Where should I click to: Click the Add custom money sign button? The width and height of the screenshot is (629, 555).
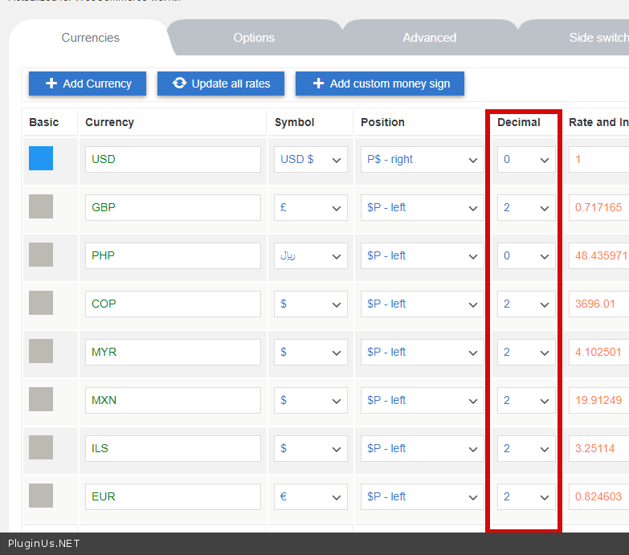(x=379, y=84)
